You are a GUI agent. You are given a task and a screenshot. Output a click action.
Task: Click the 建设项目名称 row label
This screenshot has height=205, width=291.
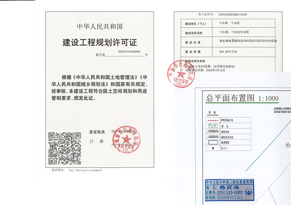coord(194,33)
